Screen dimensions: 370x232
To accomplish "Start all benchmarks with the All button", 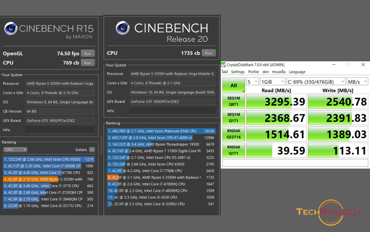I will point(234,85).
